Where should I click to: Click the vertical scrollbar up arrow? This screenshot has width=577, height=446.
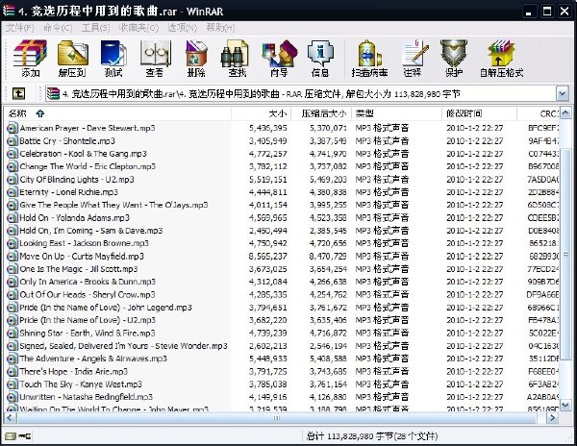click(x=565, y=113)
